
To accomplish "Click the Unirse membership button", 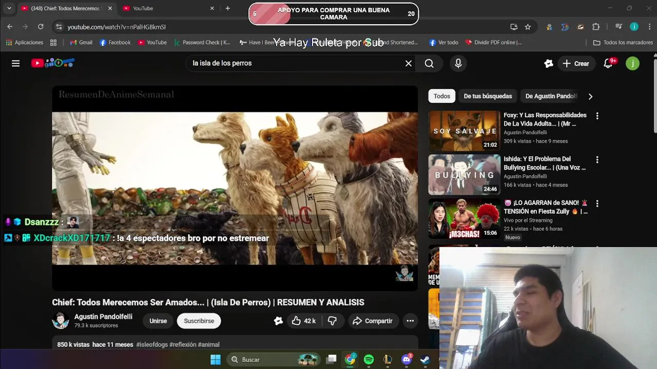I will pyautogui.click(x=158, y=321).
